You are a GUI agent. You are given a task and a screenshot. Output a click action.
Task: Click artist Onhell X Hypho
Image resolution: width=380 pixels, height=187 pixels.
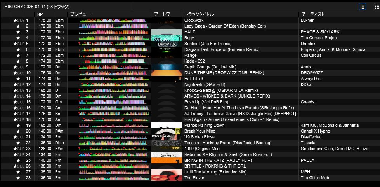pos(315,131)
